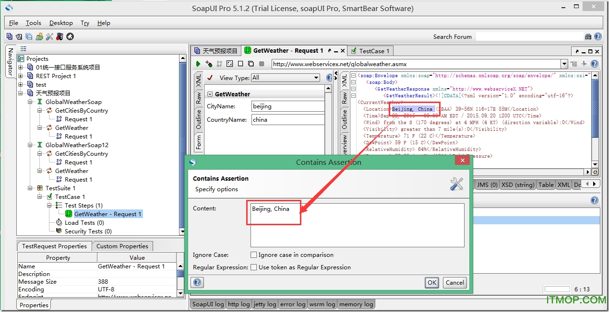Click the CityName input field

coord(288,106)
